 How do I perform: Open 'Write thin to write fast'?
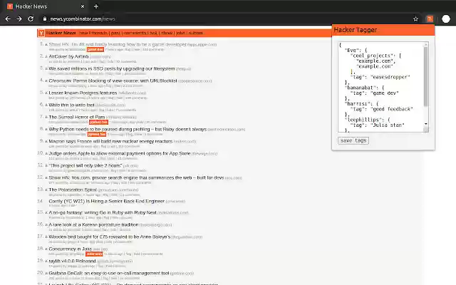pos(71,105)
